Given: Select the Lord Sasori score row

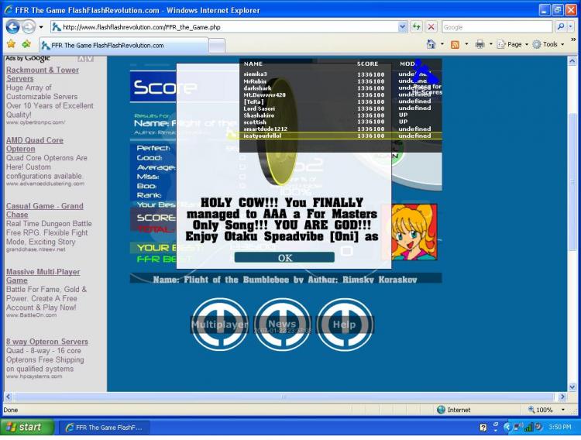Looking at the screenshot, I should pos(341,108).
